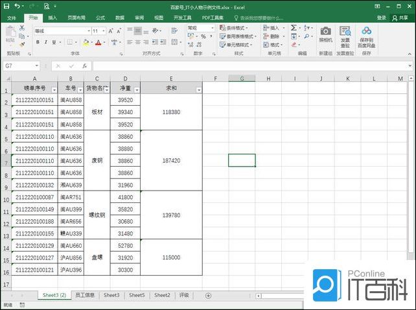Click the Fill Color bucket icon
Image resolution: width=416 pixels, height=310 pixels.
pos(86,42)
